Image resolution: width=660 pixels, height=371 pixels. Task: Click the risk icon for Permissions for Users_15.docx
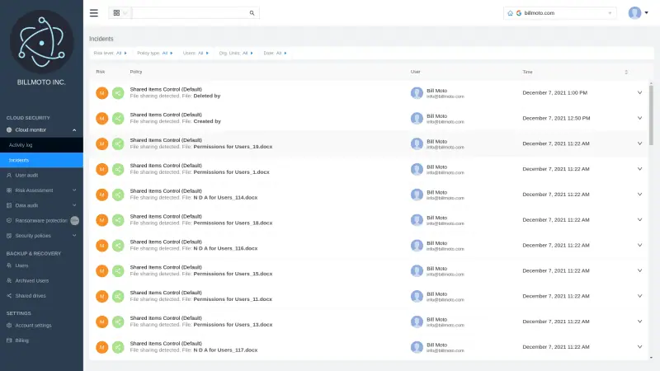click(101, 271)
